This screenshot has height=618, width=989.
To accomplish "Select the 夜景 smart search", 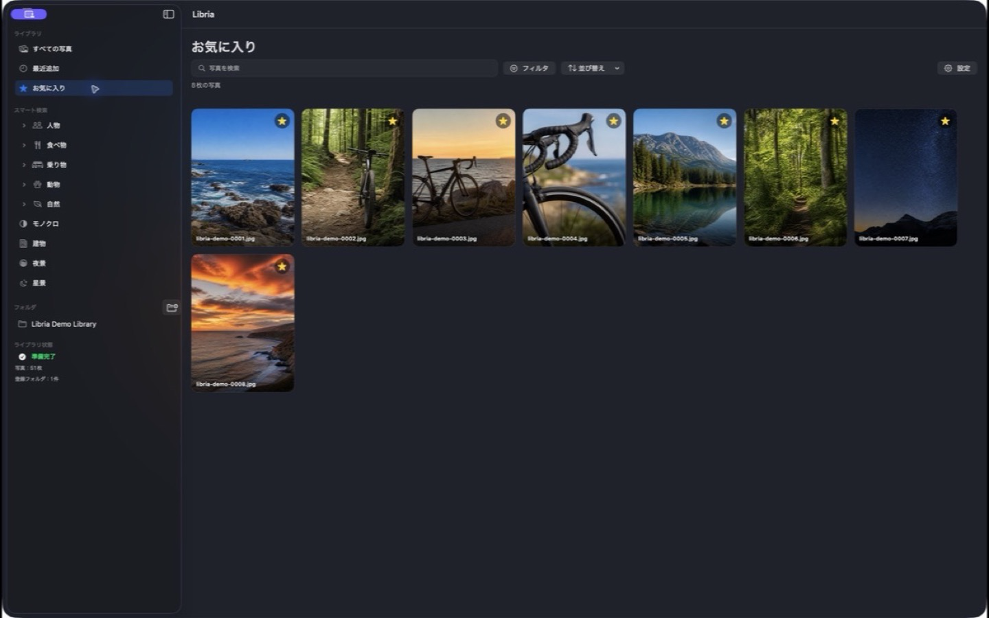I will point(93,263).
